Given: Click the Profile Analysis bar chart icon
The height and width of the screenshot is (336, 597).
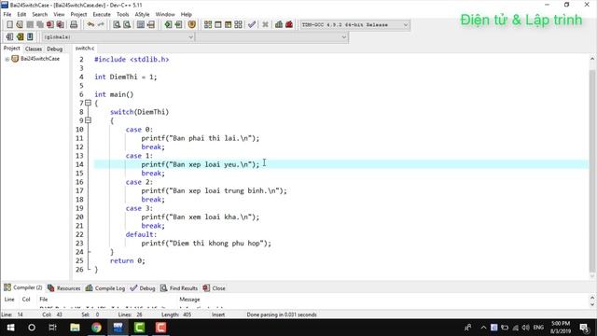Looking at the screenshot, I should pos(279,25).
